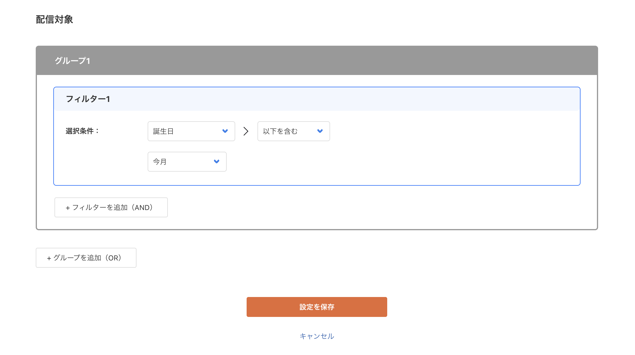
Task: Click the 選択条件 label in フィルター1
Action: coord(81,131)
